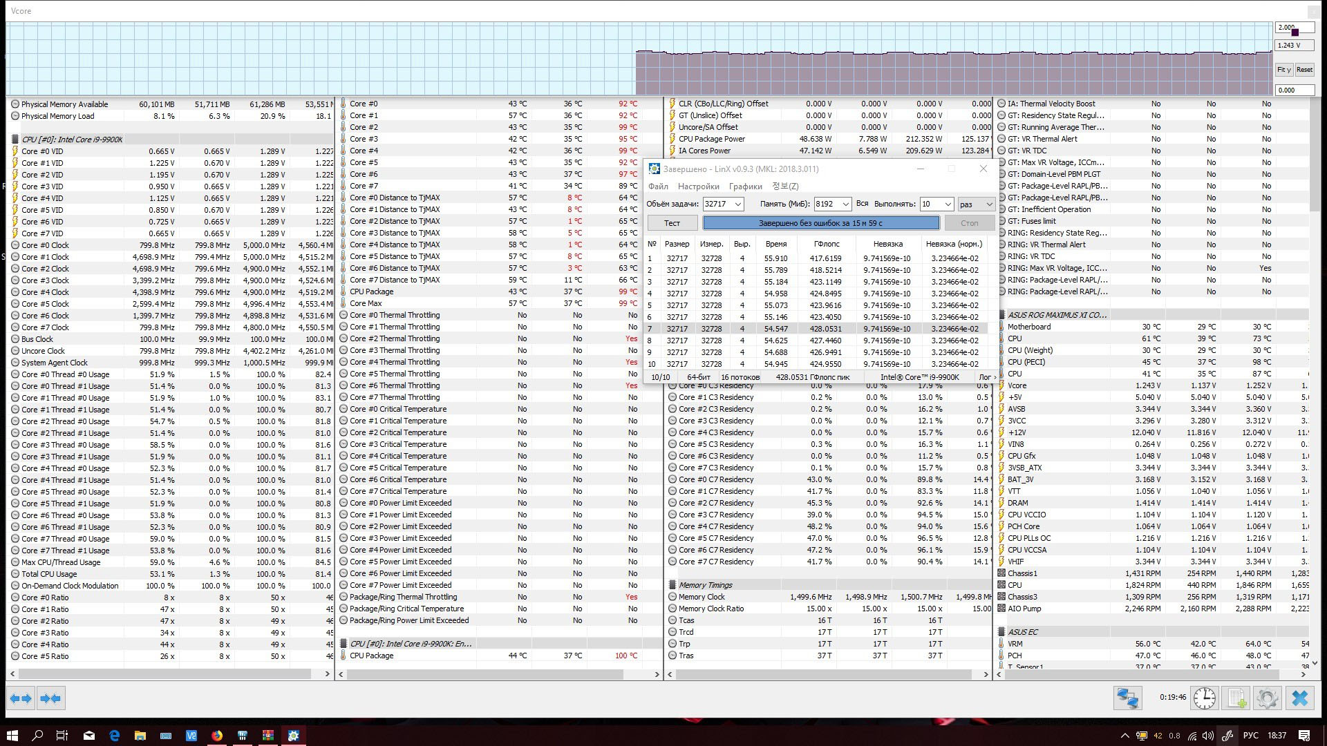Open the Графики menu in LinX
This screenshot has height=746, width=1327.
tap(745, 186)
